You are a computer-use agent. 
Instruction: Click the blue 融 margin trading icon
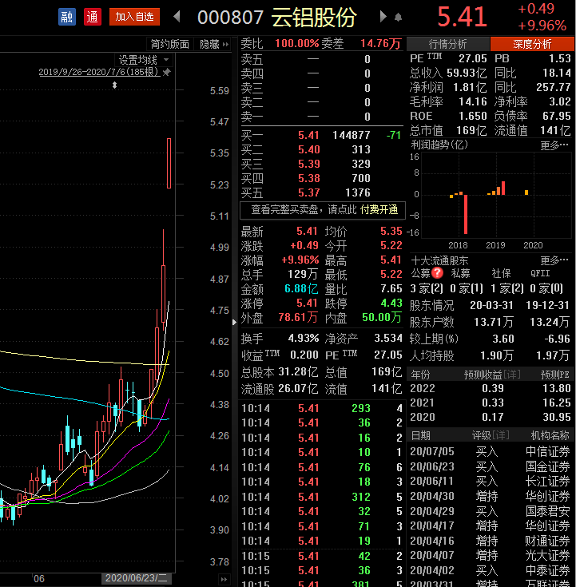(67, 17)
